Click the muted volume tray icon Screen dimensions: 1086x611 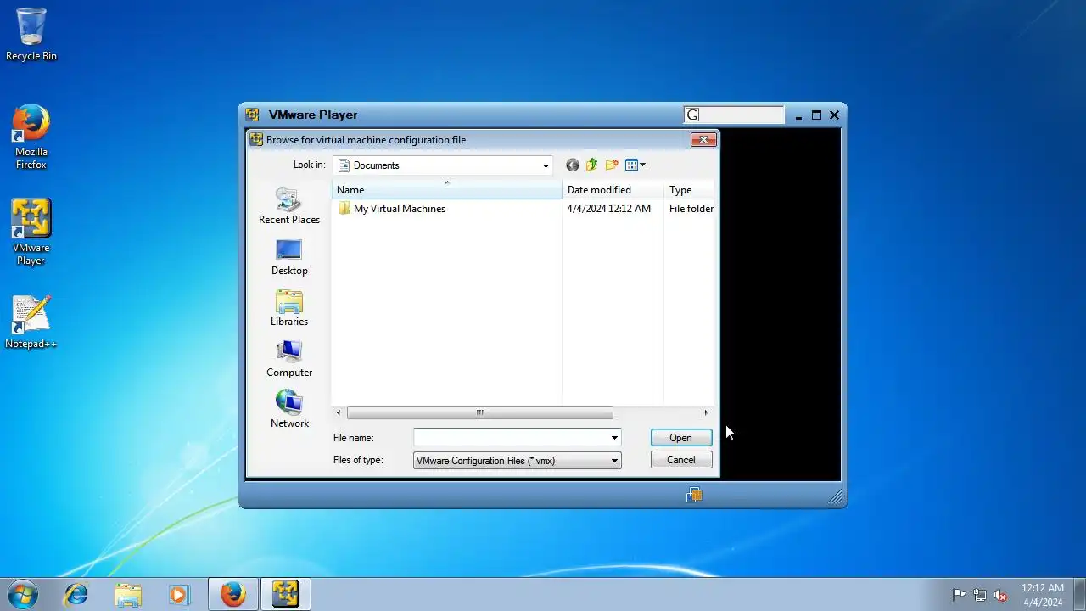pyautogui.click(x=1000, y=595)
